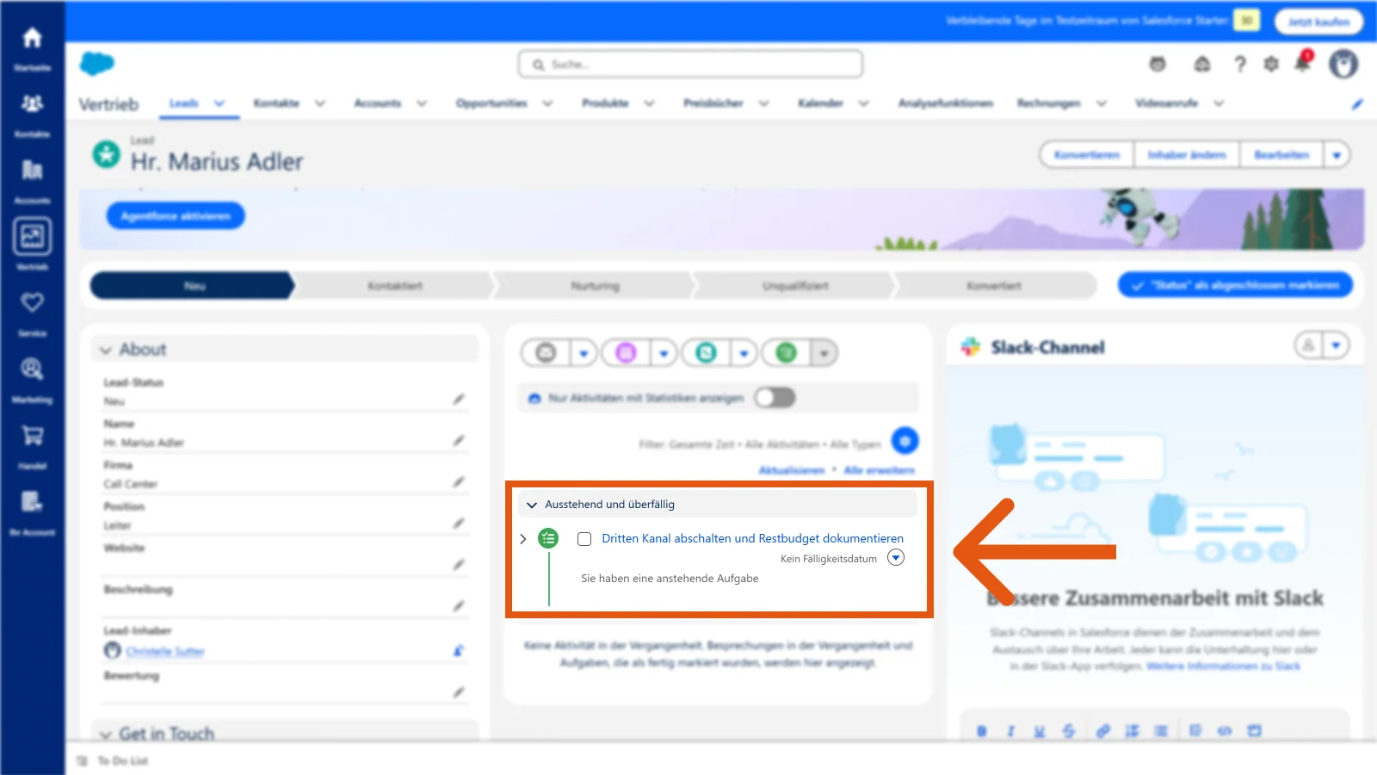
Task: Select the Nurturing path stage
Action: [x=595, y=286]
